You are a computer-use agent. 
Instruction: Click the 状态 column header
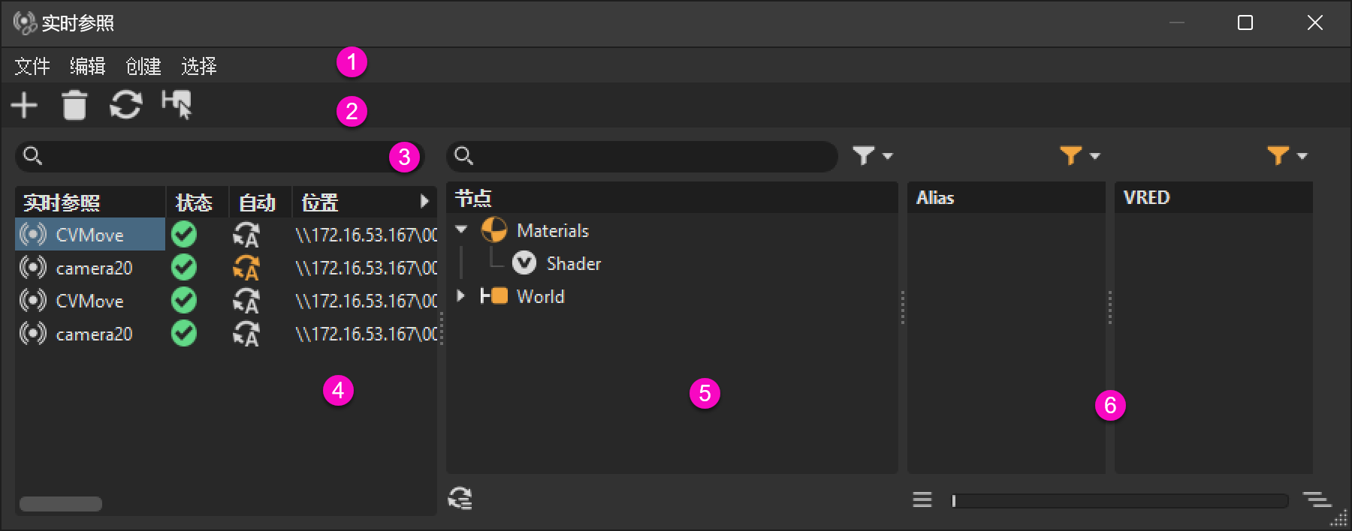pyautogui.click(x=195, y=202)
